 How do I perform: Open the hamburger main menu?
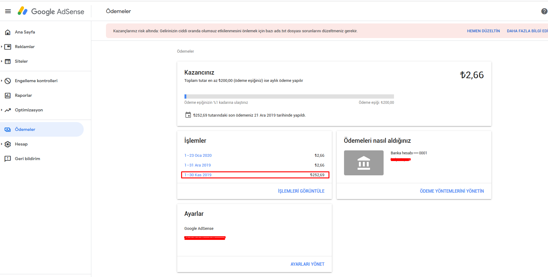8,11
